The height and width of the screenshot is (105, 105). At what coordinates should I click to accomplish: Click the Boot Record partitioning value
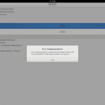coord(3,14)
